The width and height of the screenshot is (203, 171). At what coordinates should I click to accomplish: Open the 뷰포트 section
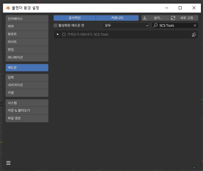(27, 34)
